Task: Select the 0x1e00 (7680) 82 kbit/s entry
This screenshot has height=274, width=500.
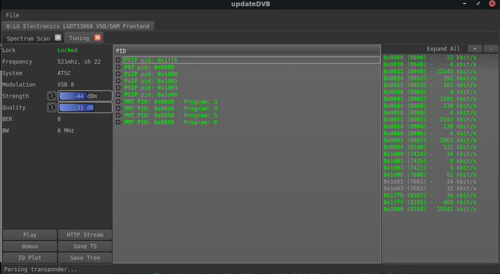Action: point(430,175)
